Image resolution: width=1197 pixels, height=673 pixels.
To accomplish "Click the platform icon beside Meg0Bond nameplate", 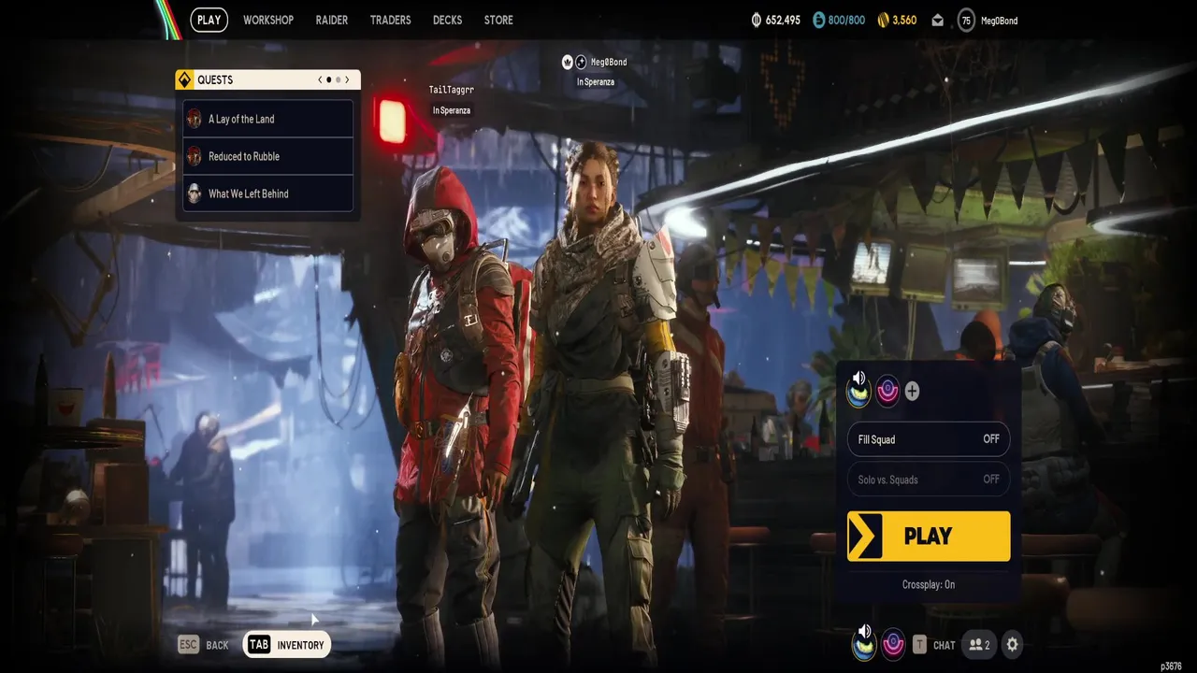I will 581,62.
